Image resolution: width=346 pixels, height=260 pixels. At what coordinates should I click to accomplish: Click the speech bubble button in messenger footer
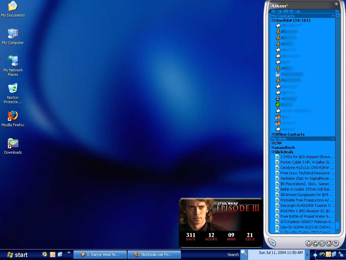pyautogui.click(x=322, y=243)
